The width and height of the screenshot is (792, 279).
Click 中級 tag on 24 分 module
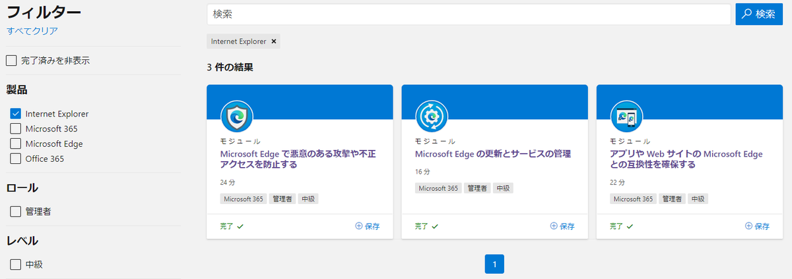308,199
